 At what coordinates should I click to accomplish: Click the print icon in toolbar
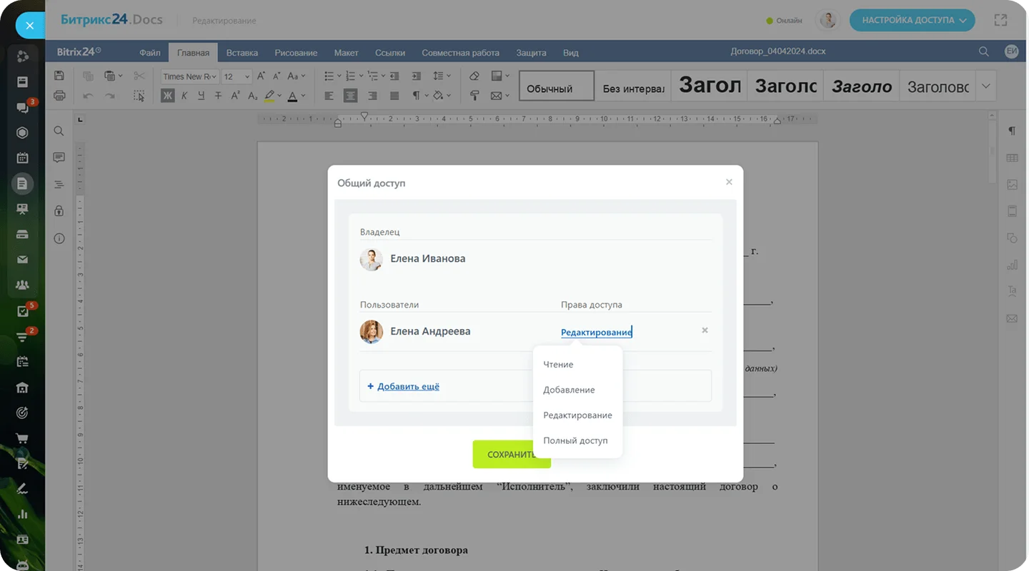click(59, 96)
